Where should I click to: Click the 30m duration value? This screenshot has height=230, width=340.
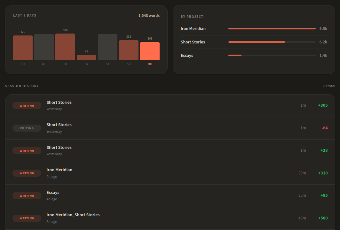(x=302, y=173)
